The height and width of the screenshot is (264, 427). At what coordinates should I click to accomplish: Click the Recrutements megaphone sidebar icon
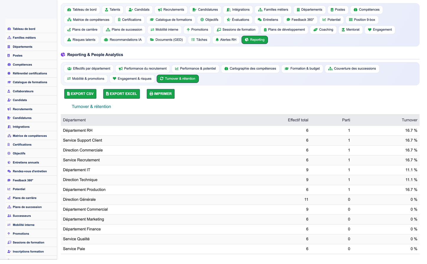click(x=9, y=109)
